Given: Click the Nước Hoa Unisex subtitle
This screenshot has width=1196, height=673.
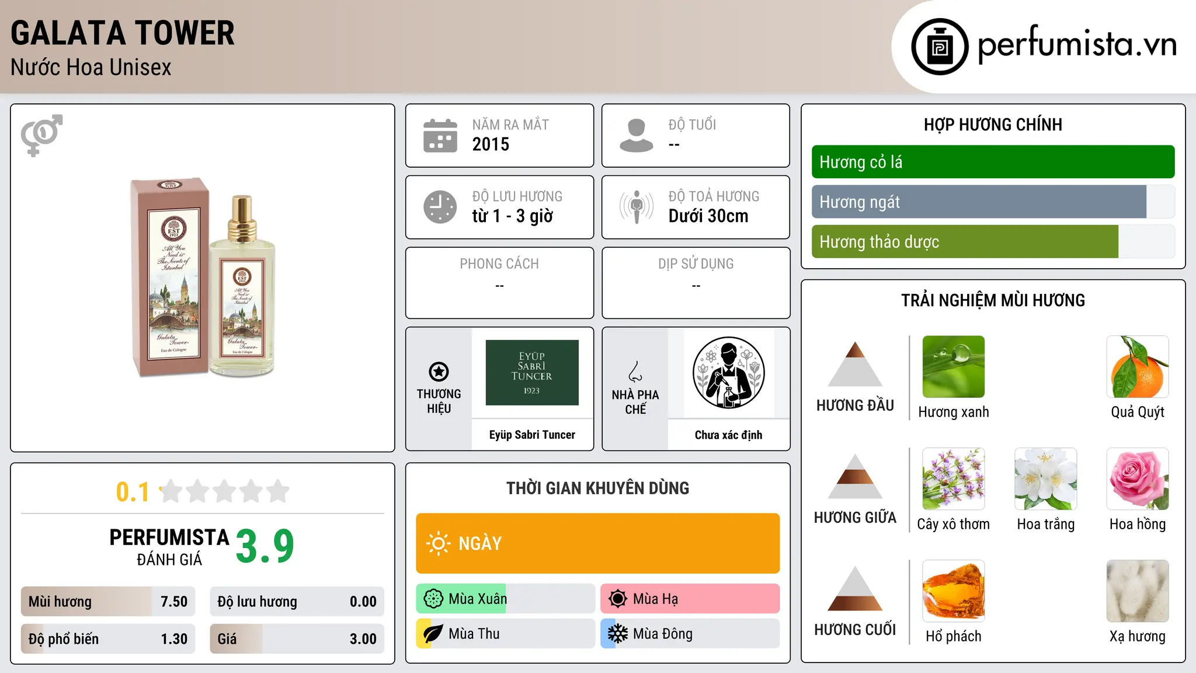Looking at the screenshot, I should (x=91, y=67).
